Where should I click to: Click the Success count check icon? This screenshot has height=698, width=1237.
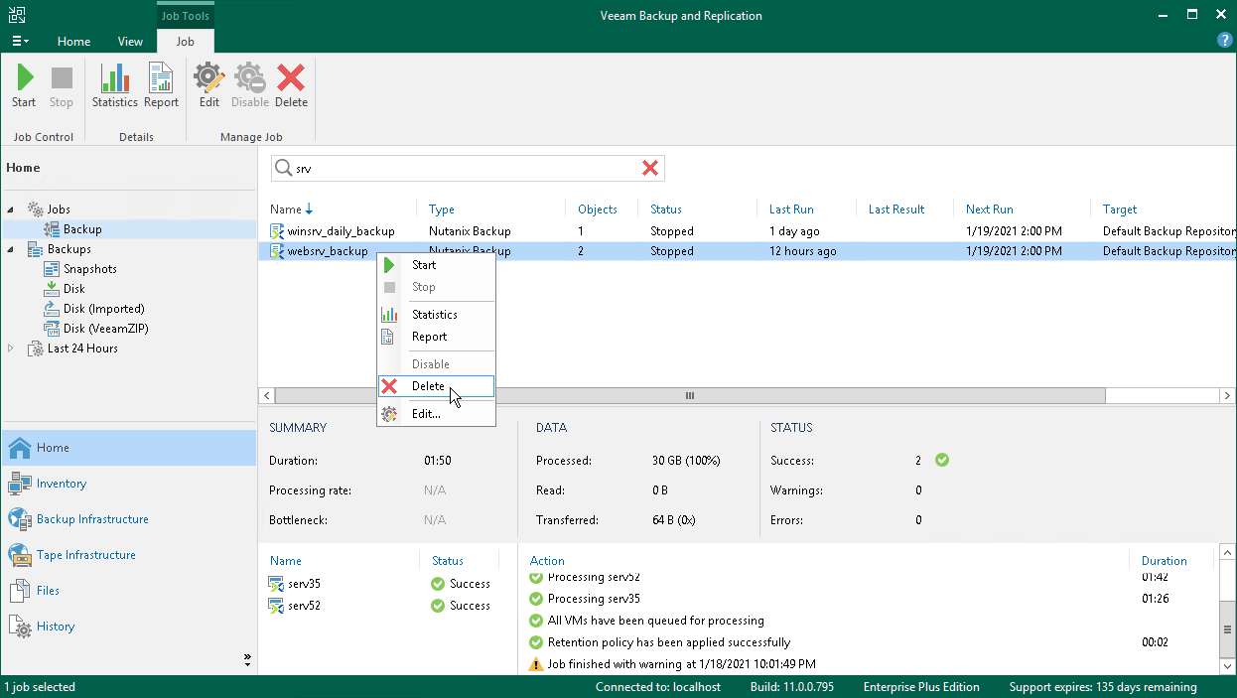click(942, 460)
